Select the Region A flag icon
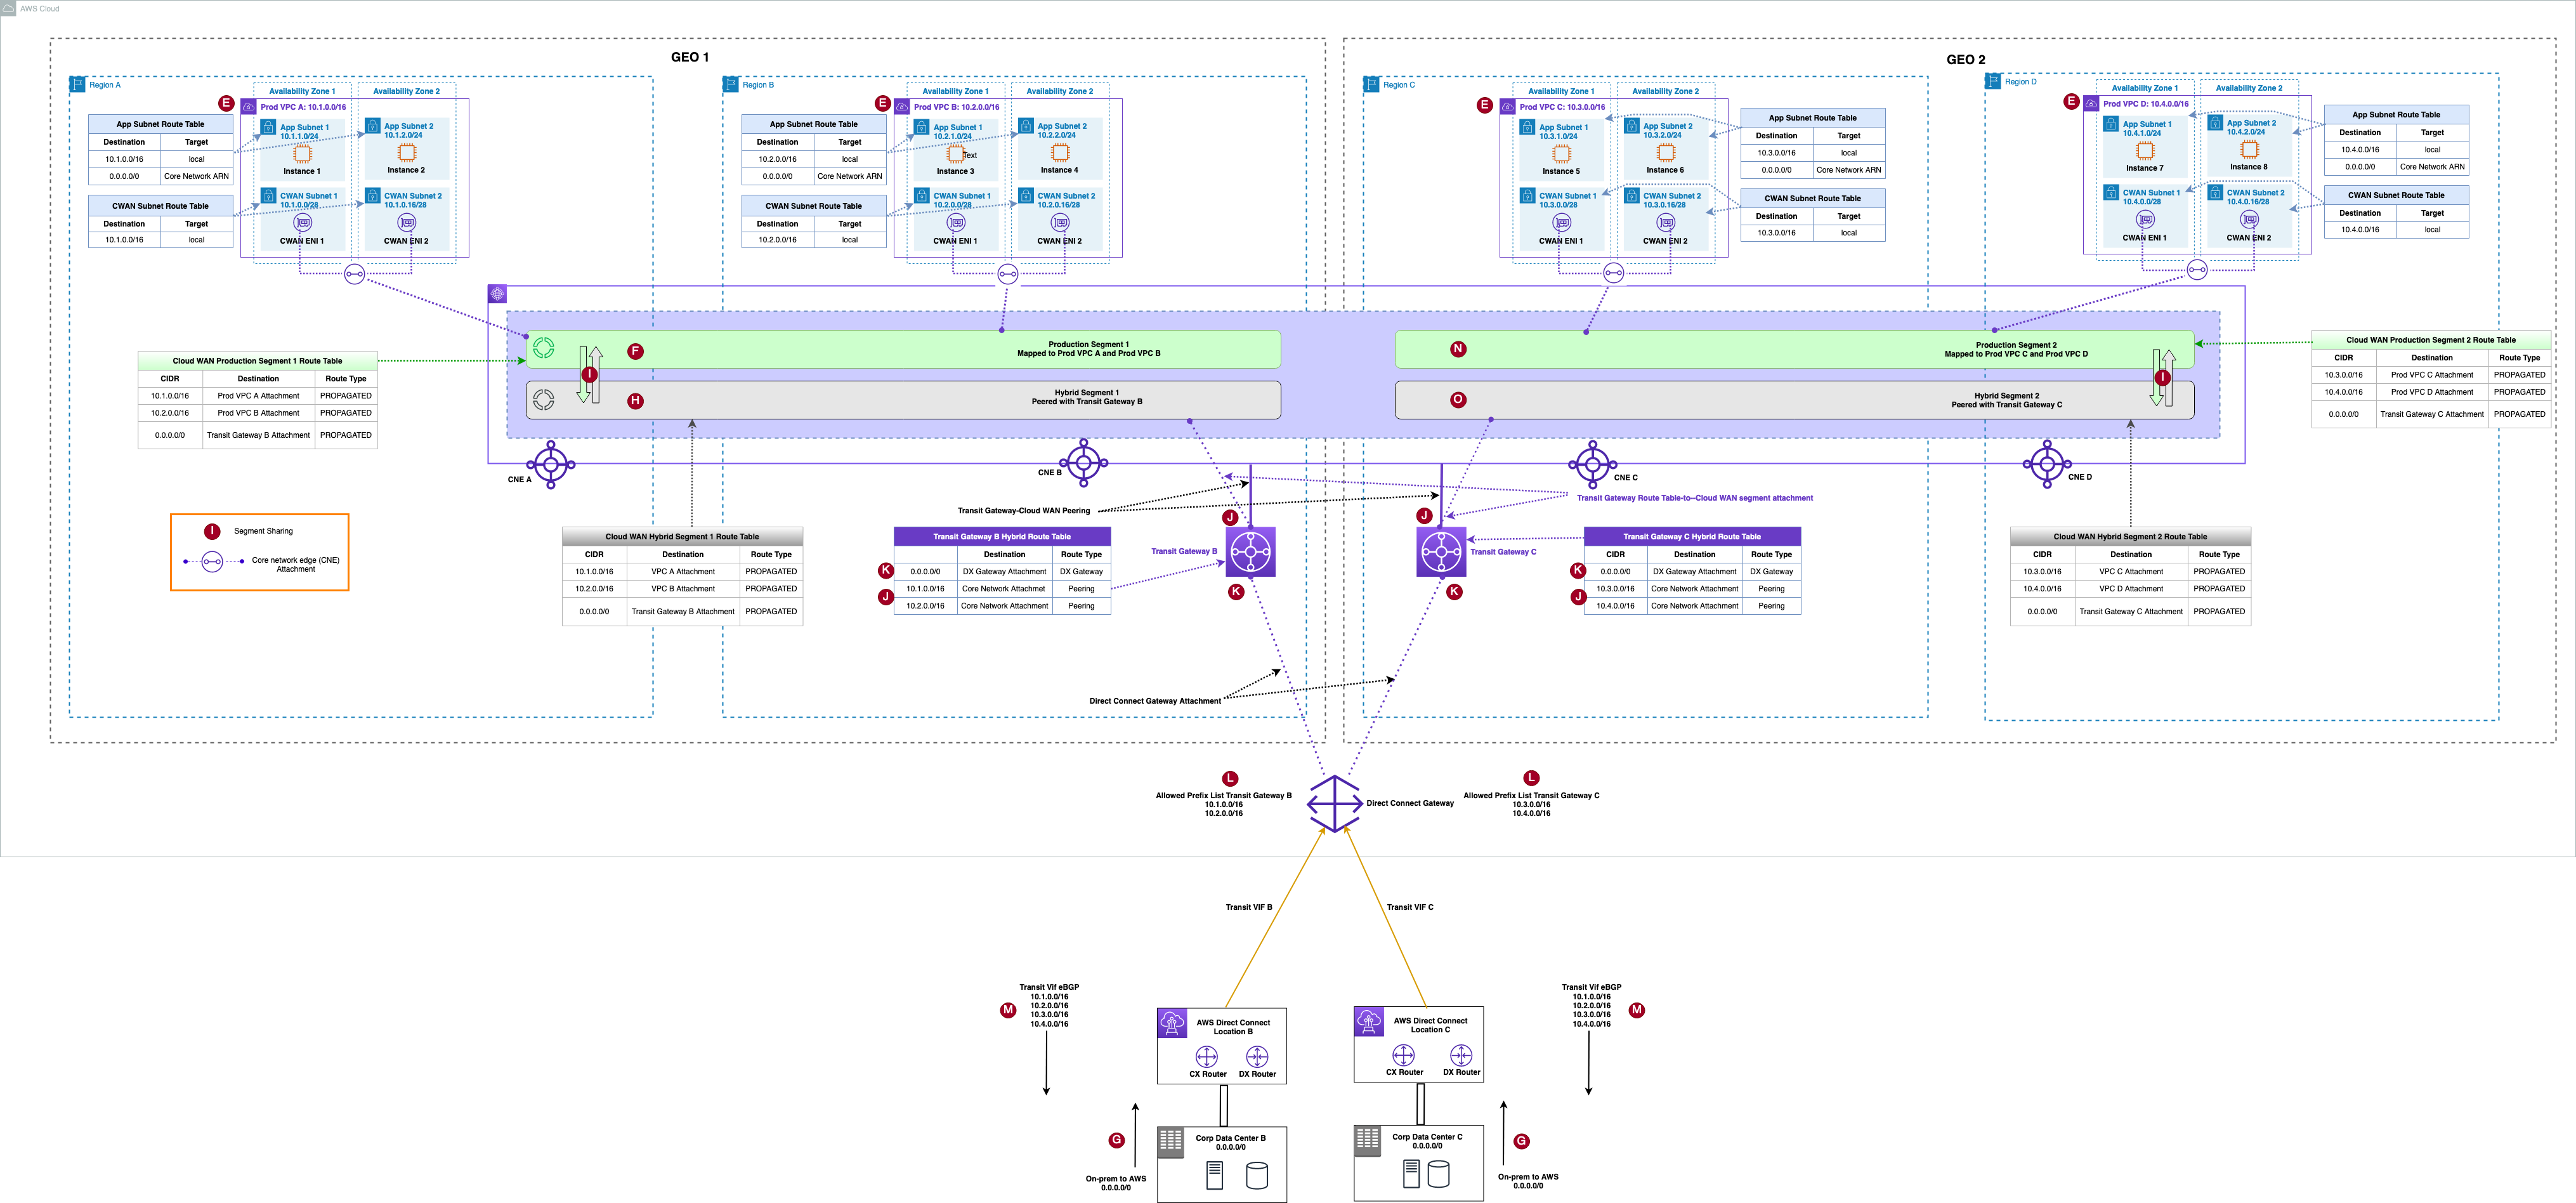 coord(77,84)
